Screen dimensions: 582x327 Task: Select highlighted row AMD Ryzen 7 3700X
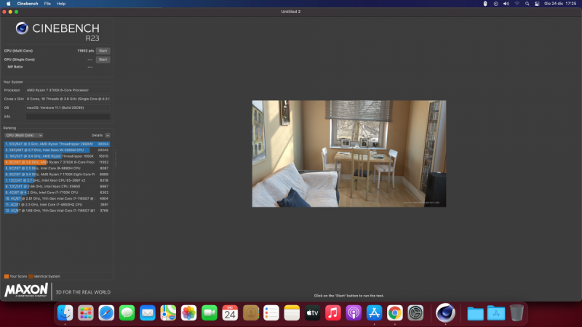coord(57,162)
